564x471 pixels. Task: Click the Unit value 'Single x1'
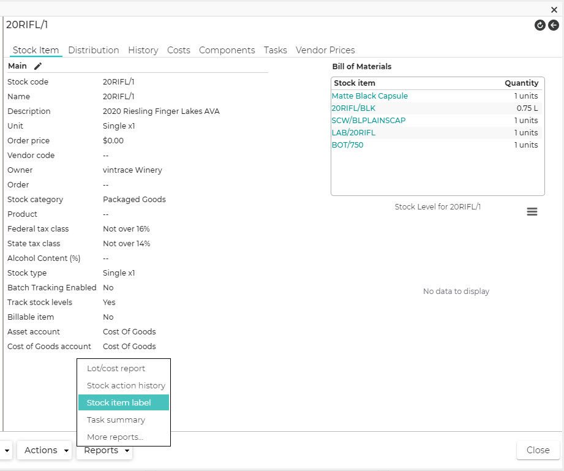(119, 126)
